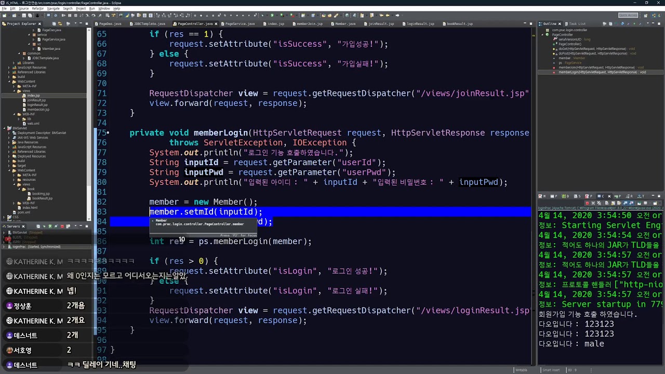This screenshot has height=374, width=665.
Task: Open the File menu
Action: pyautogui.click(x=5, y=8)
